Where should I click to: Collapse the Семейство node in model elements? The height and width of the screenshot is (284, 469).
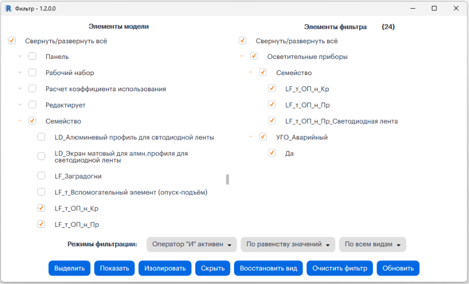click(20, 121)
